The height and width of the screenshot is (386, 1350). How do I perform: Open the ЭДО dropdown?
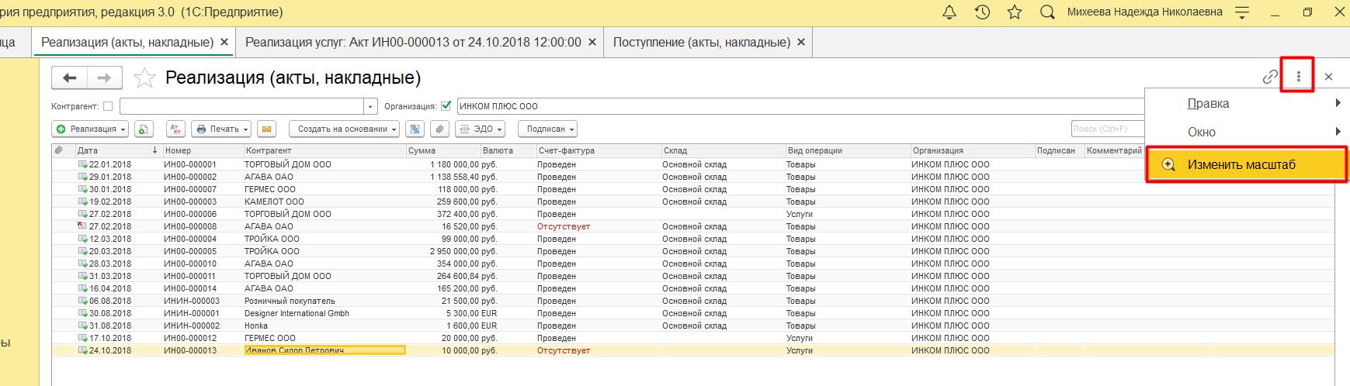tap(480, 129)
